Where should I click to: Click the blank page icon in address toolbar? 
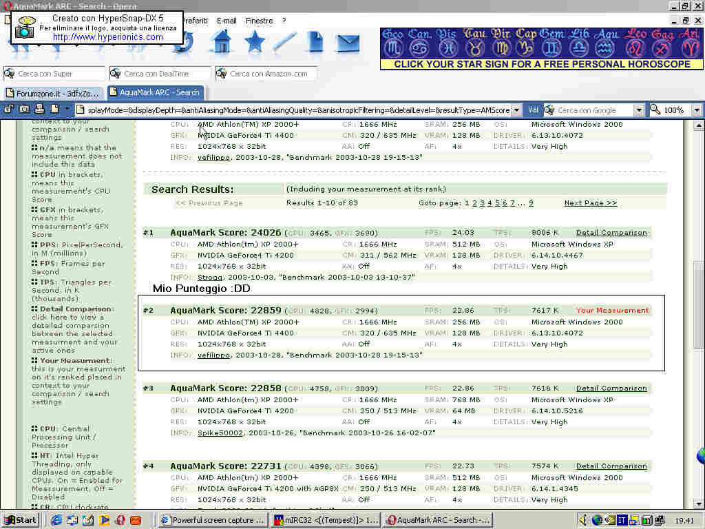click(55, 110)
